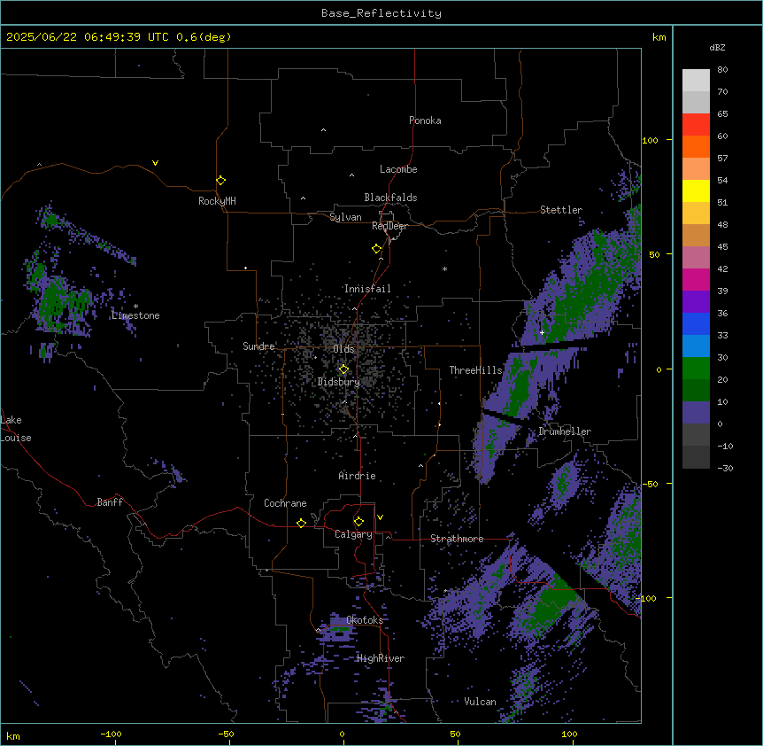Click the white plus marker inside the echo west of Stettler storm band
This screenshot has height=746, width=763.
coord(542,332)
